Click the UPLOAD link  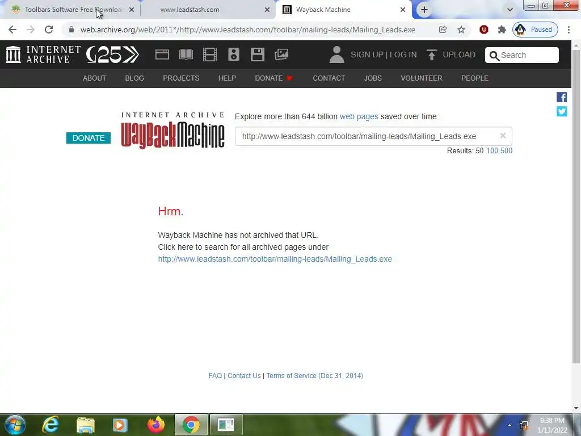click(x=458, y=55)
